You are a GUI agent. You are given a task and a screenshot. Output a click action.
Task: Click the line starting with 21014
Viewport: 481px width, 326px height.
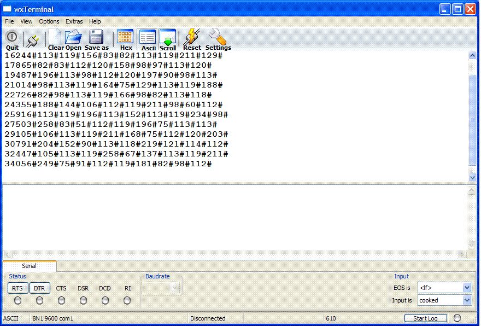click(114, 85)
